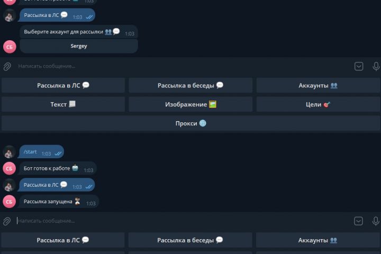Click the paperclip icon below the Рассылка запущена message

(x=7, y=221)
